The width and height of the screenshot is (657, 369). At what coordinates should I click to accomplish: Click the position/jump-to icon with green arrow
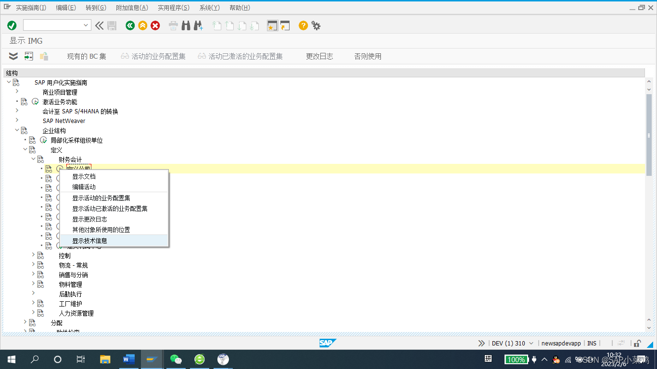tap(29, 56)
